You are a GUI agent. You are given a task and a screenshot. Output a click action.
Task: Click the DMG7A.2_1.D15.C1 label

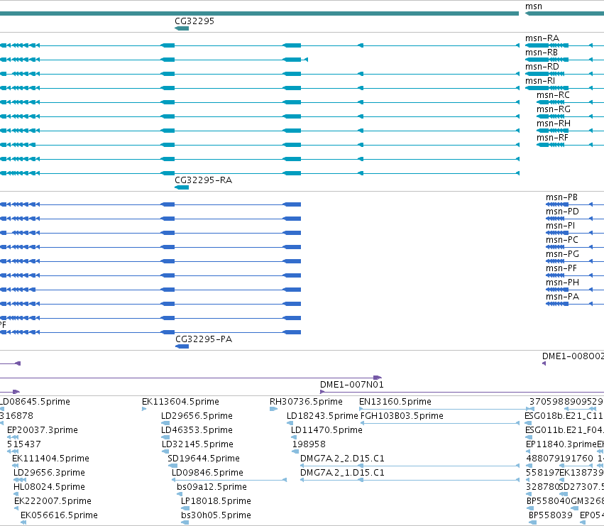click(x=342, y=473)
